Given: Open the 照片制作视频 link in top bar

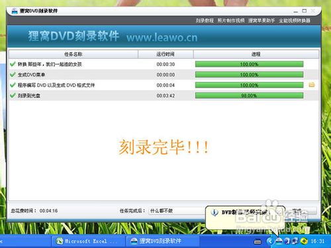Looking at the screenshot, I should pos(231,21).
